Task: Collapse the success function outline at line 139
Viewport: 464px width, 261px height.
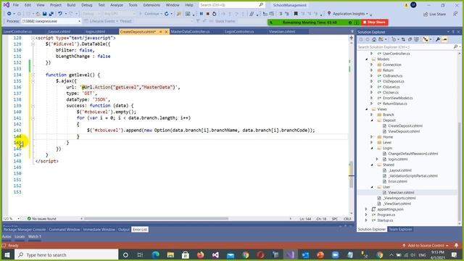Action: point(33,106)
